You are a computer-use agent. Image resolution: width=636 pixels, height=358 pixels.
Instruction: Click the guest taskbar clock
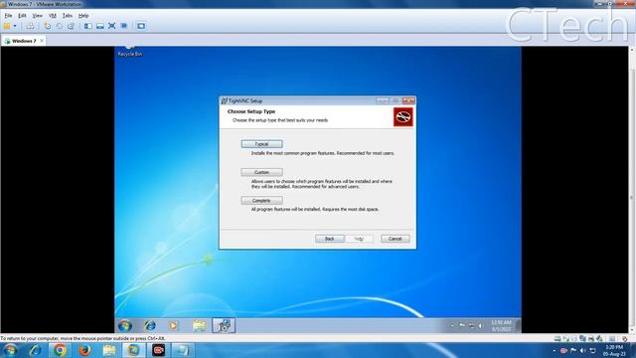[501, 325]
